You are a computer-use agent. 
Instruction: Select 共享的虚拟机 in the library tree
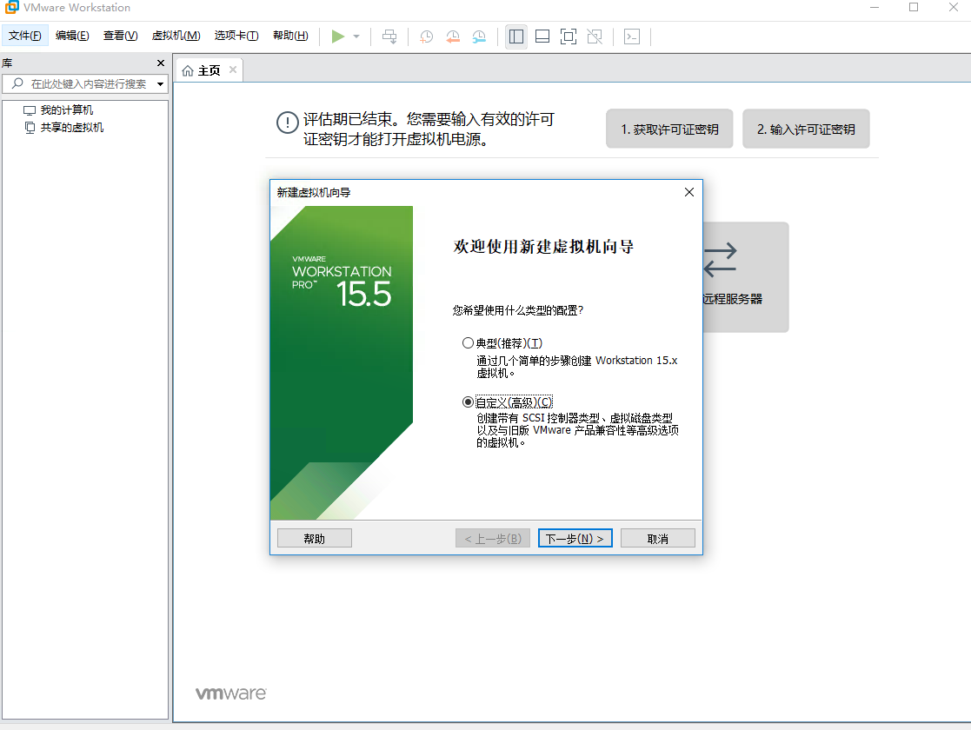pyautogui.click(x=72, y=128)
